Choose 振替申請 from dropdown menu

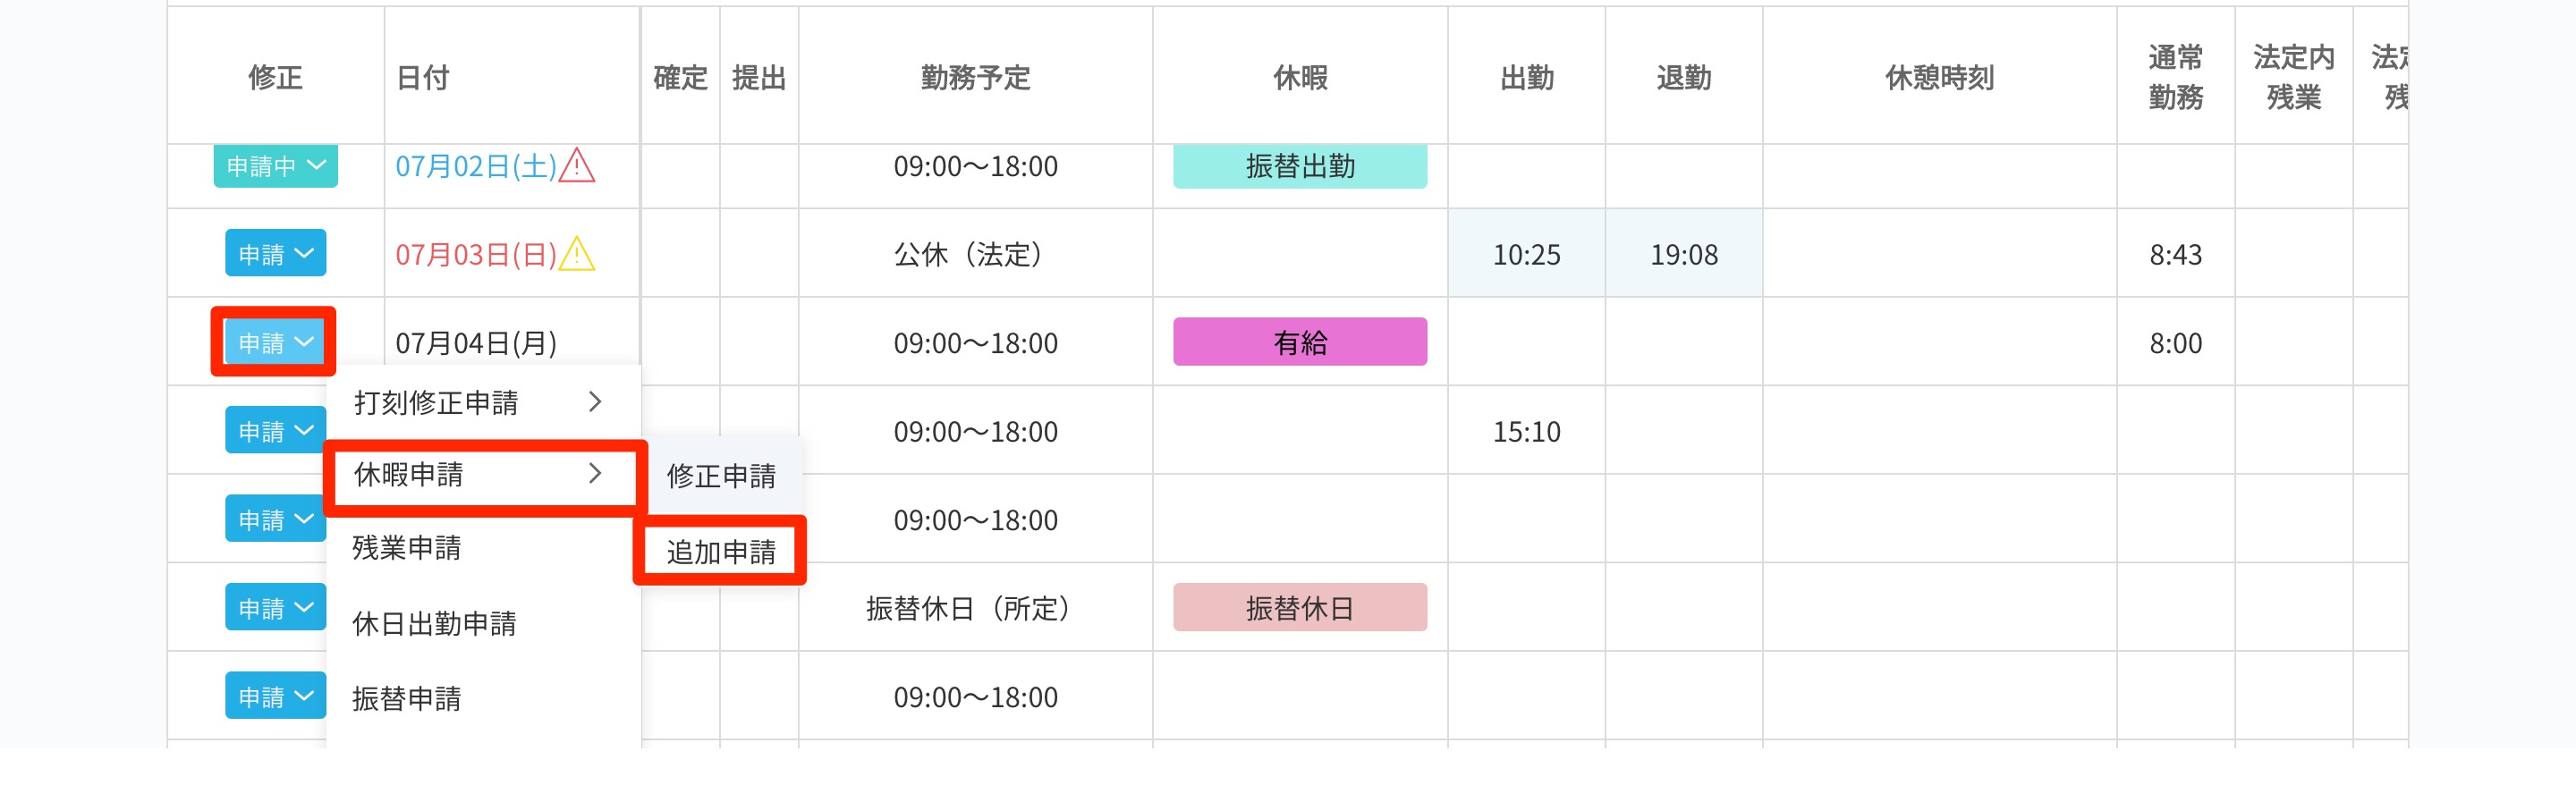coord(407,698)
